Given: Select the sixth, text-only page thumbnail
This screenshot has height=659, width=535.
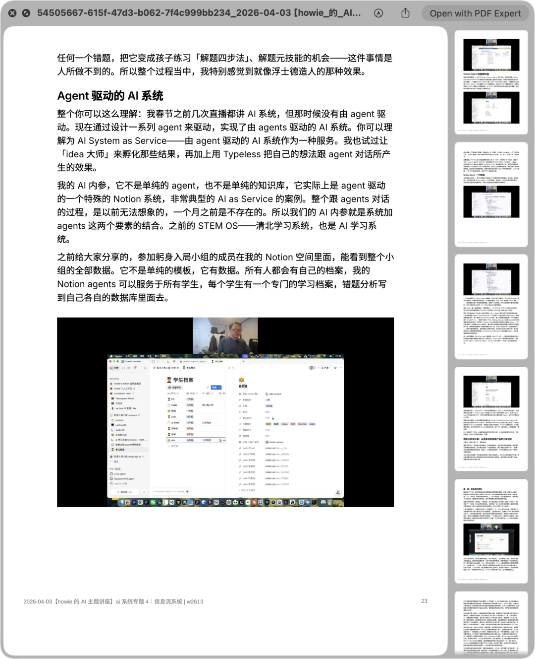Looking at the screenshot, I should click(491, 623).
